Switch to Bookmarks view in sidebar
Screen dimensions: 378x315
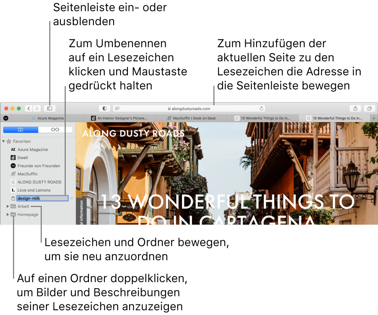point(21,130)
